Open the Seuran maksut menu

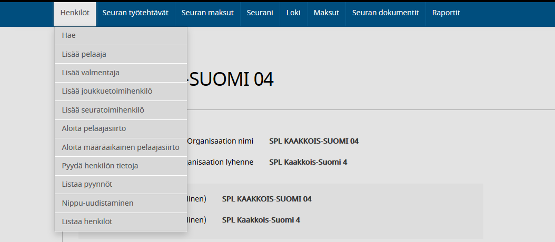tap(207, 13)
